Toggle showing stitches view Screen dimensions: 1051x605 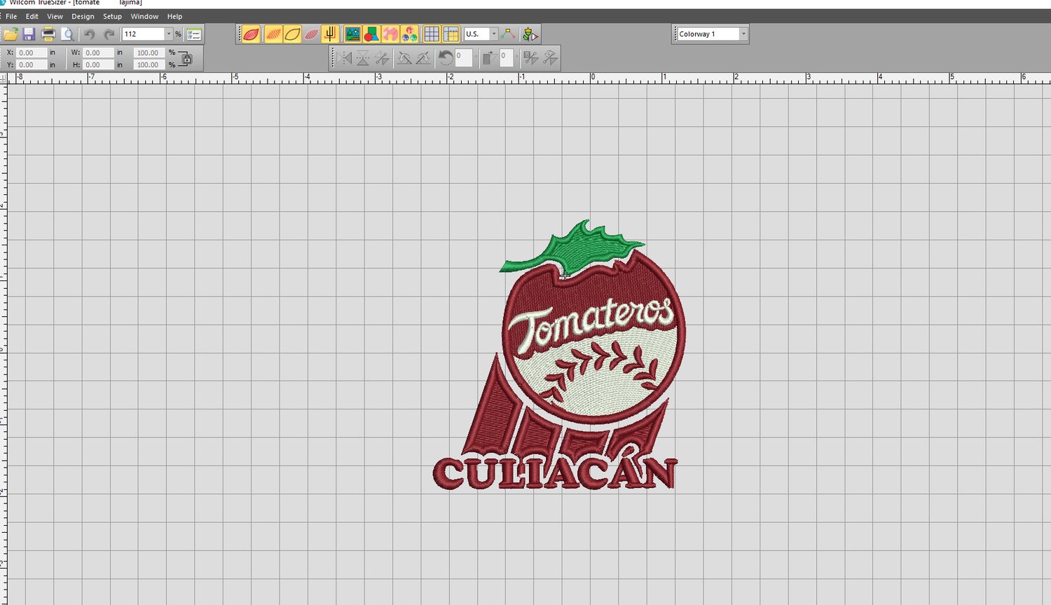(273, 34)
